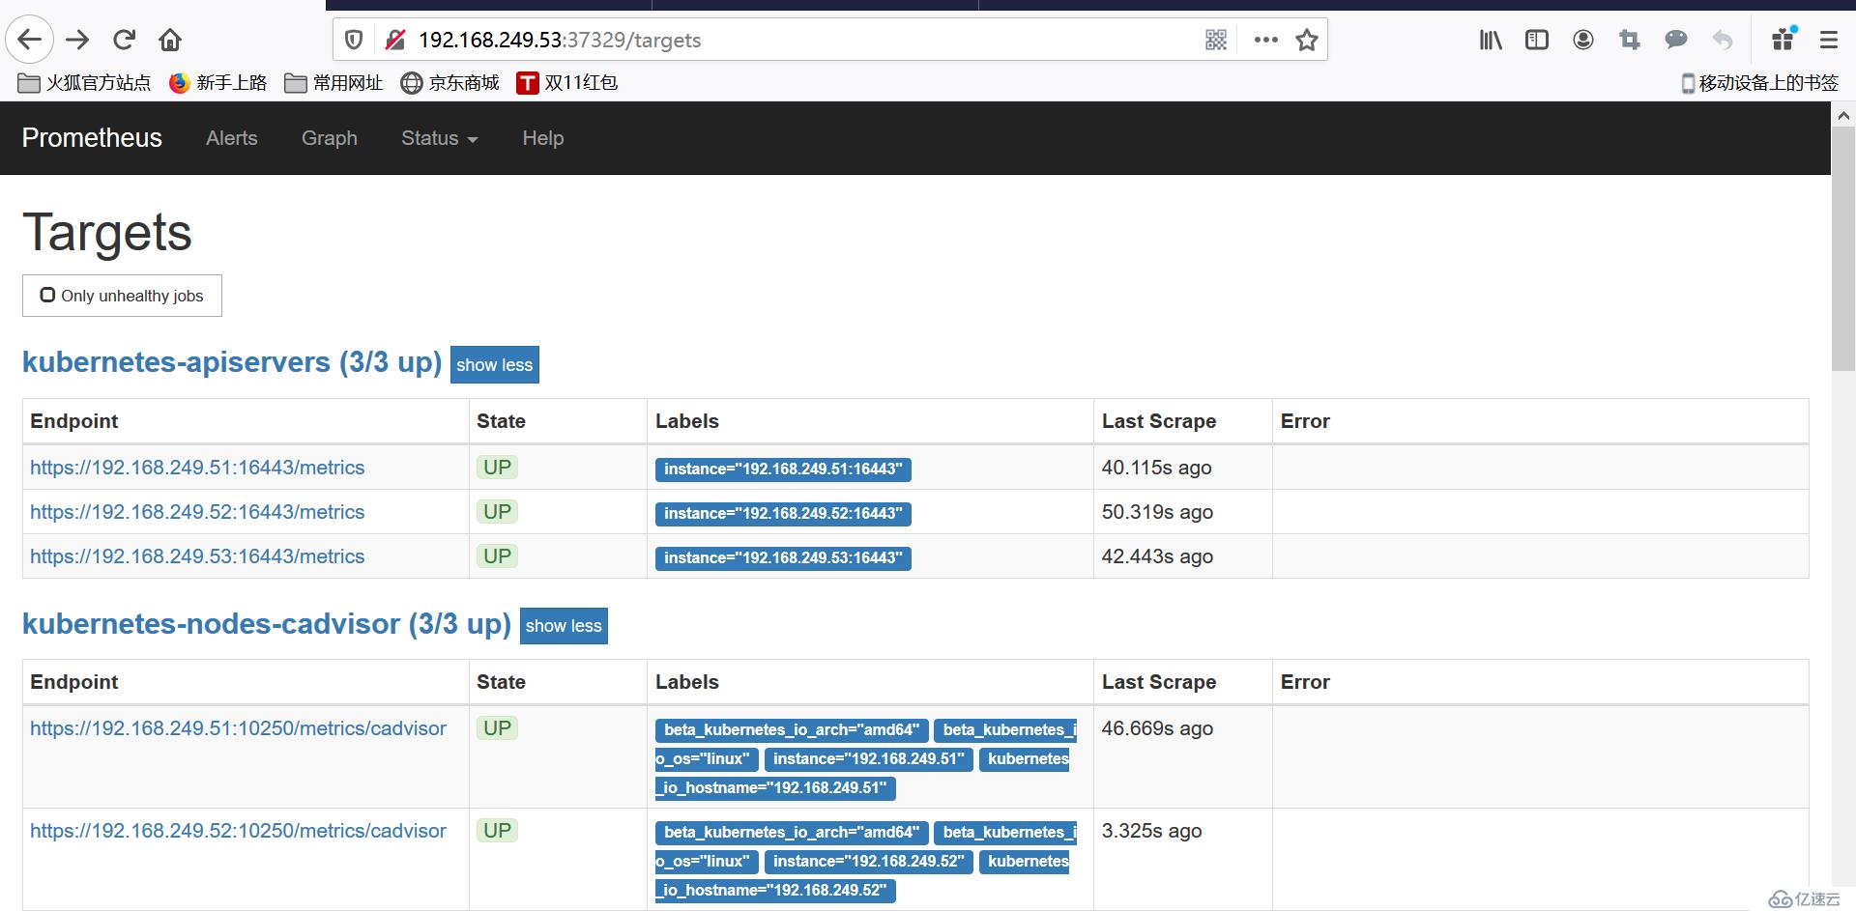Click label instance="192.168.249.52:16443"
Screen dimensions: 1856x911
tap(783, 514)
